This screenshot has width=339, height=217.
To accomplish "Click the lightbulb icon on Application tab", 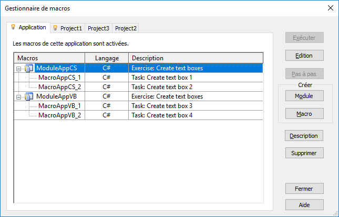I will pos(13,27).
